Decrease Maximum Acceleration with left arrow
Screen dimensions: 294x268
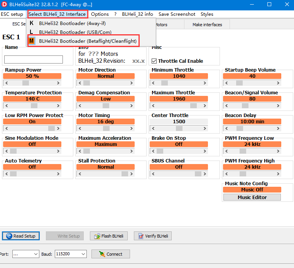coord(80,151)
